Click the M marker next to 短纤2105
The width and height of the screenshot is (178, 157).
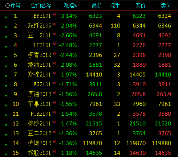click(x=54, y=24)
